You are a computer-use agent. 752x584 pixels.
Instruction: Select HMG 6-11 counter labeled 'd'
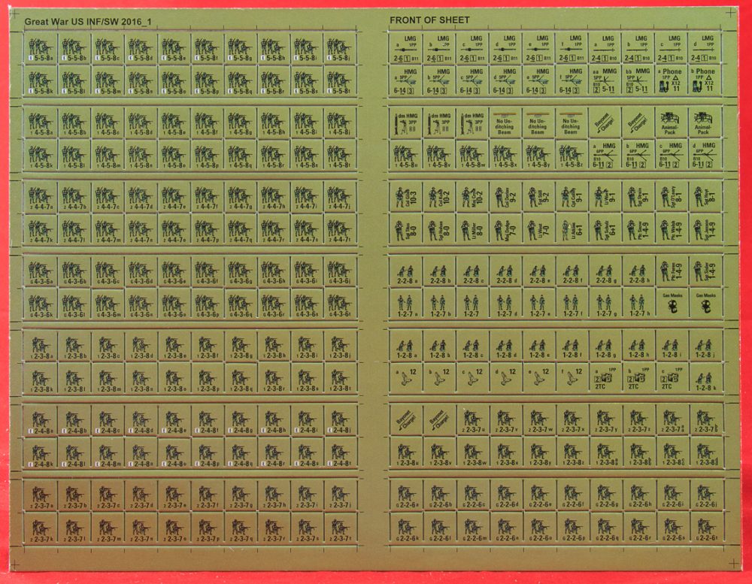(x=705, y=155)
